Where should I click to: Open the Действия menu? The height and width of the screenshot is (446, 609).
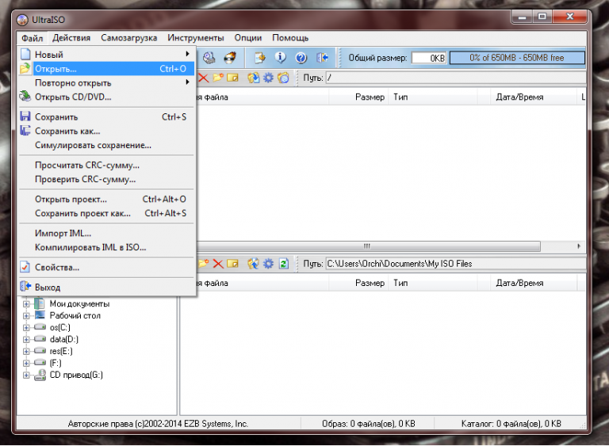(x=71, y=38)
